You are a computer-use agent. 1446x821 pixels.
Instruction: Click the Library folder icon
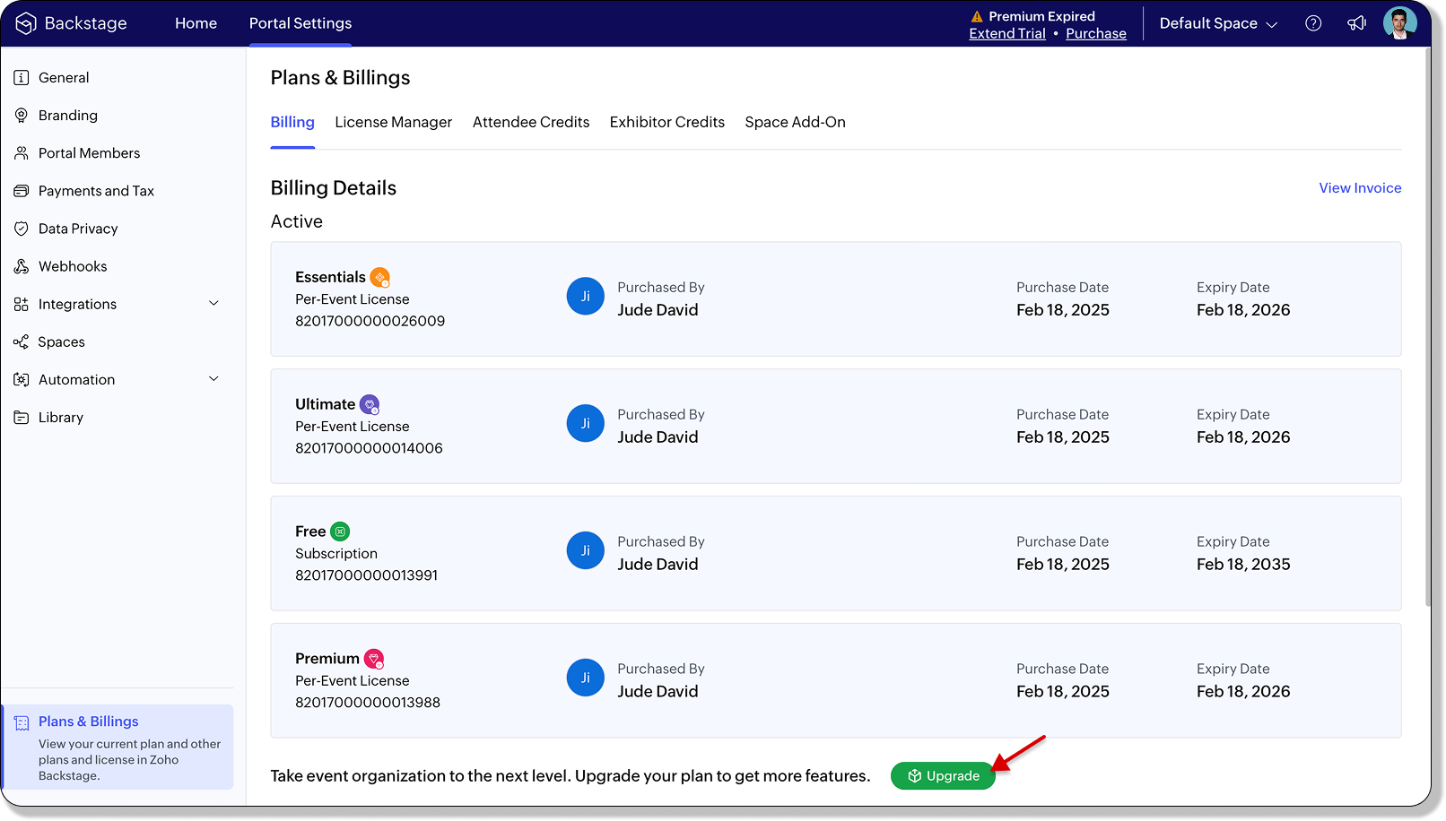pos(22,418)
